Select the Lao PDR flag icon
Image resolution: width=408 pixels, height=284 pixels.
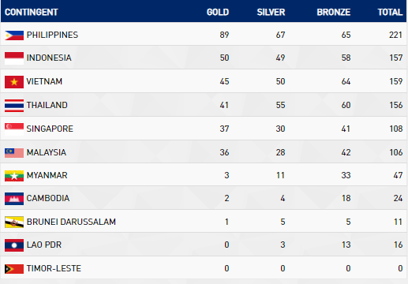[14, 245]
